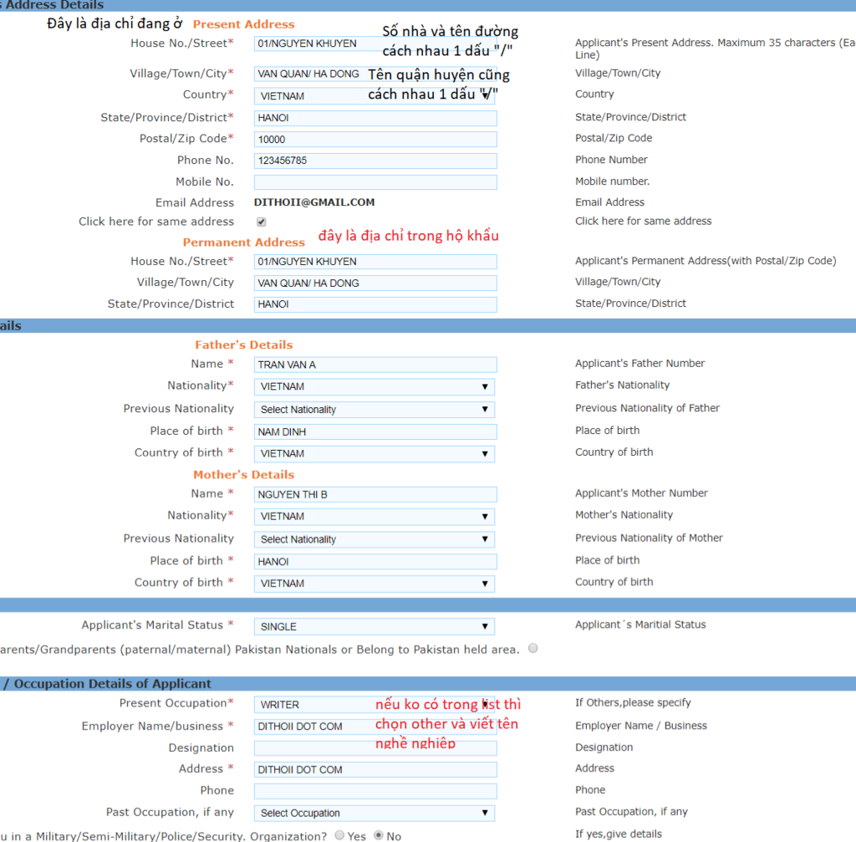Click Present Address House No./Street field

(375, 43)
